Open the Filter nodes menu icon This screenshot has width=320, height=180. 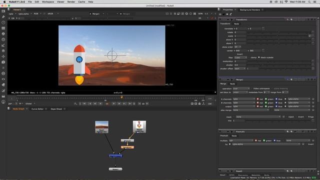3,39
